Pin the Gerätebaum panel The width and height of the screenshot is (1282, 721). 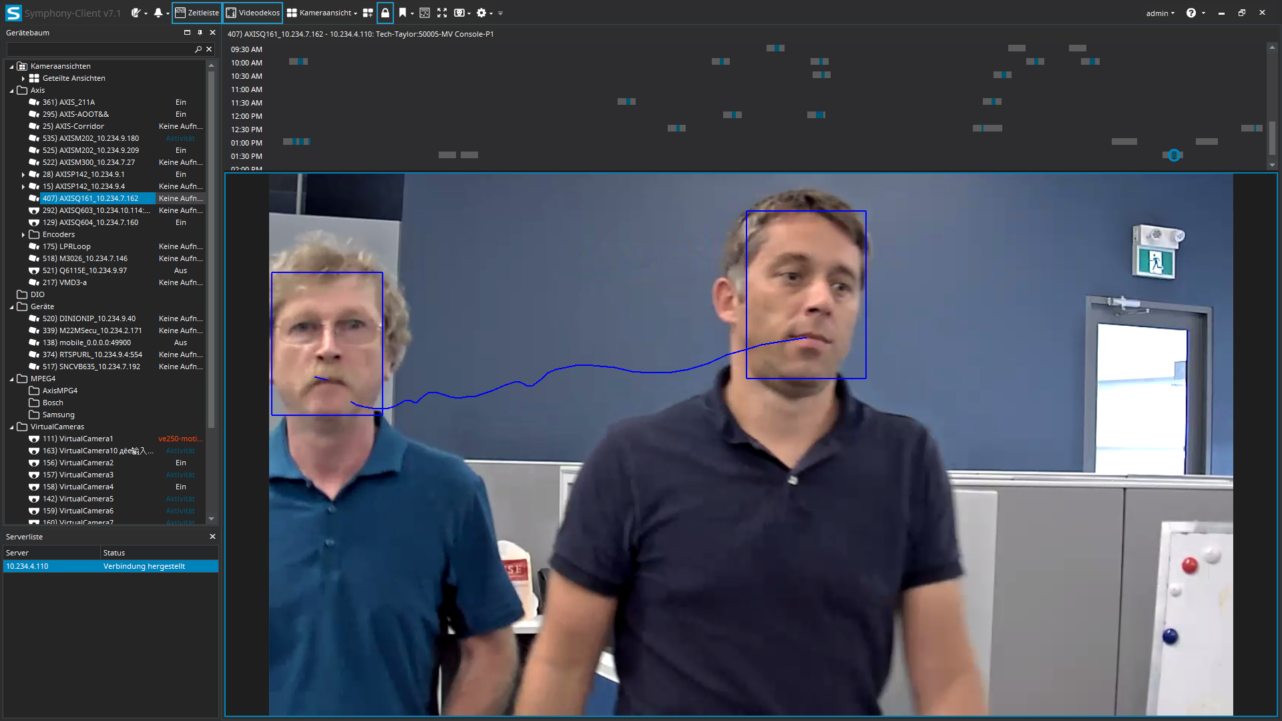coord(200,32)
